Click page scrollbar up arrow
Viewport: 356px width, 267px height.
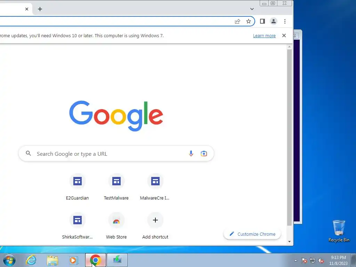289,47
